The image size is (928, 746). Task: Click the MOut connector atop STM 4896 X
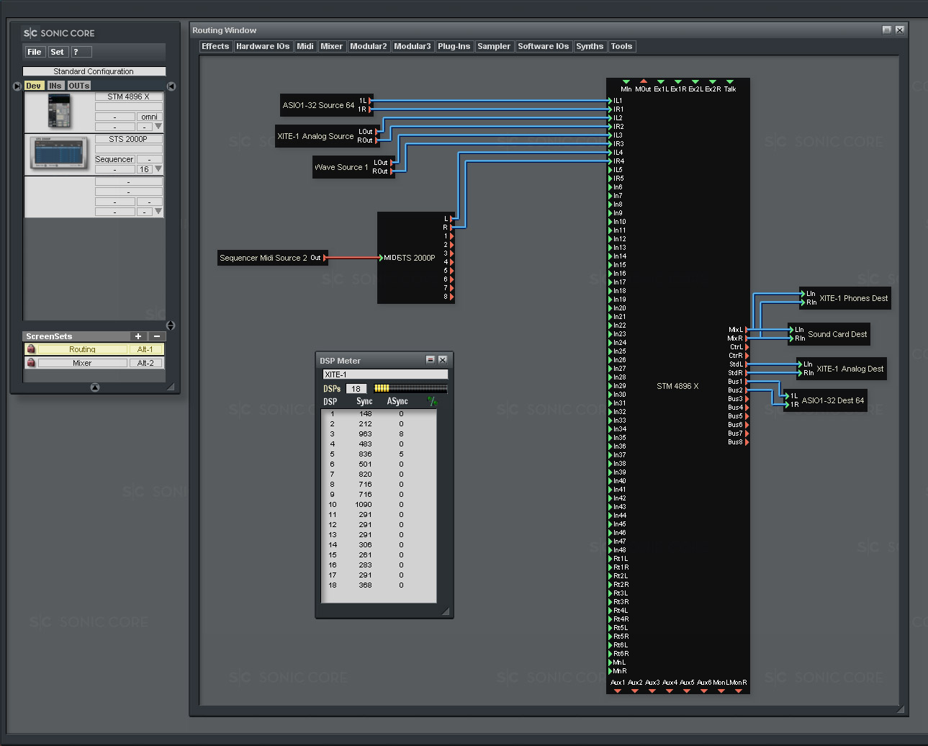click(644, 81)
